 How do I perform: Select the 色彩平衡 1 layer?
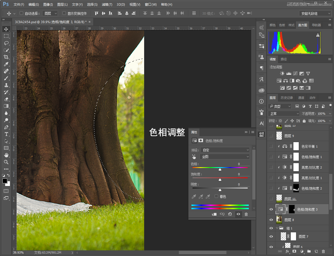310,146
